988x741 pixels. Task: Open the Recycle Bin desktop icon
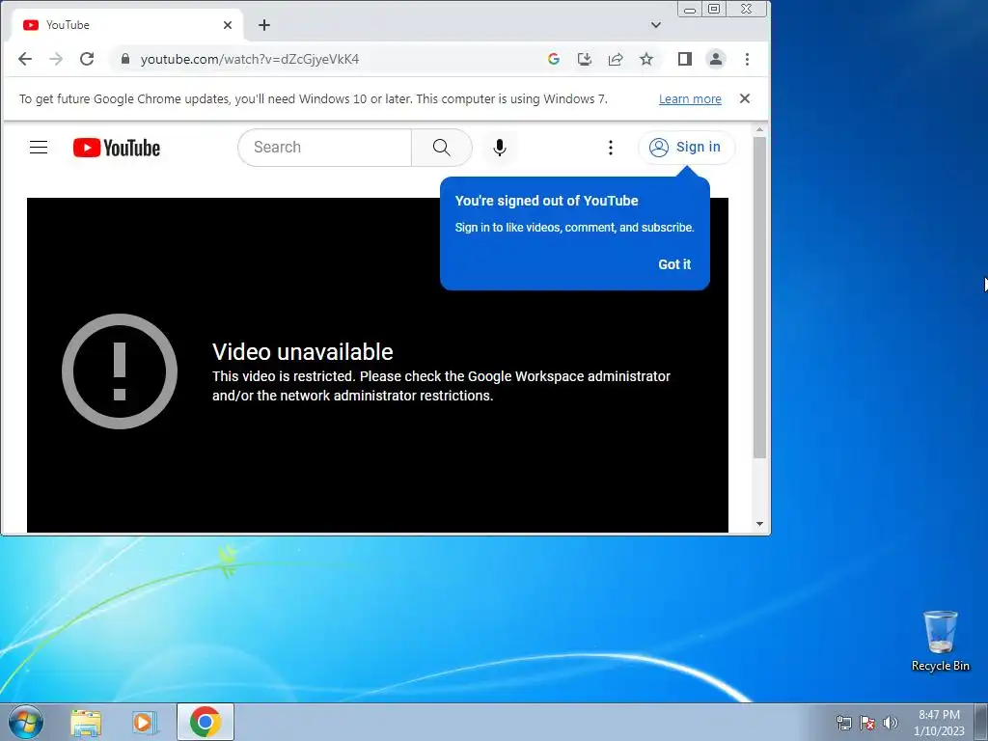[940, 641]
